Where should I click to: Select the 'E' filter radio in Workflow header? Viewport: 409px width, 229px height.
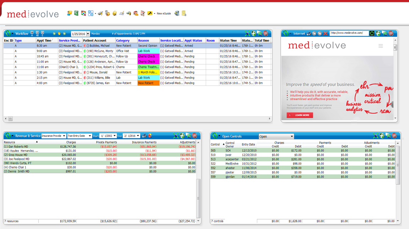pyautogui.click(x=43, y=33)
